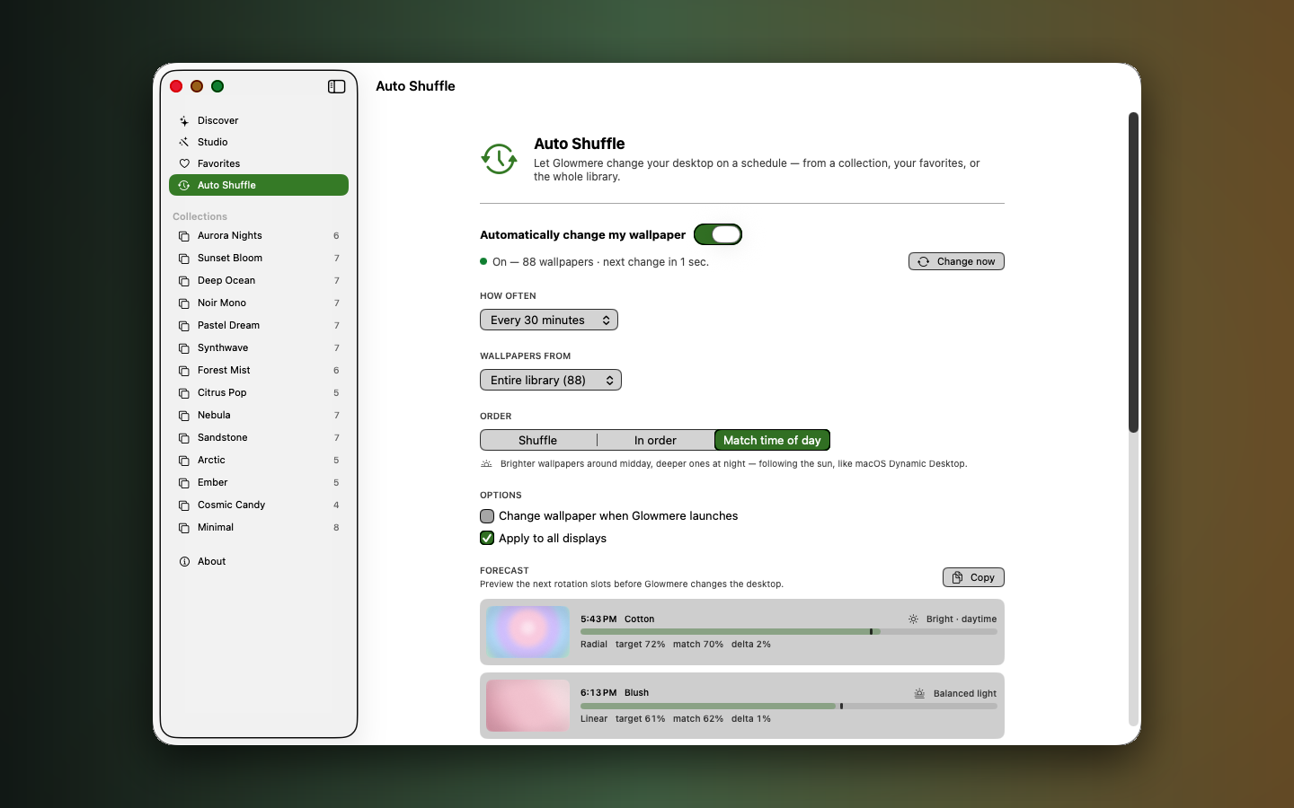Select the In order segment
The height and width of the screenshot is (808, 1294).
[655, 440]
